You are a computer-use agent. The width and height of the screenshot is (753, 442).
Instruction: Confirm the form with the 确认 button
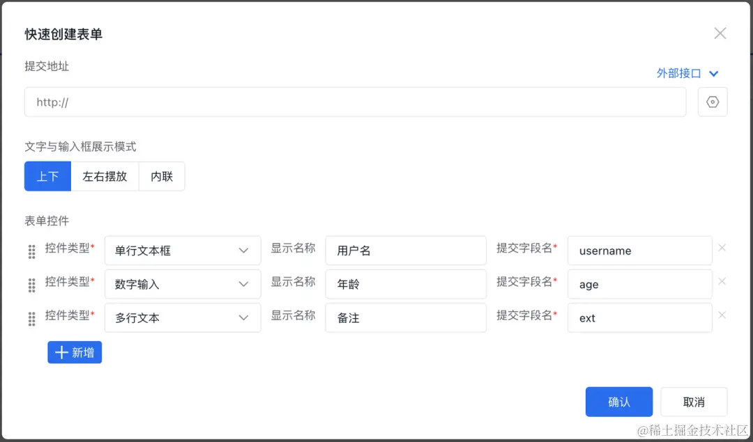click(618, 402)
